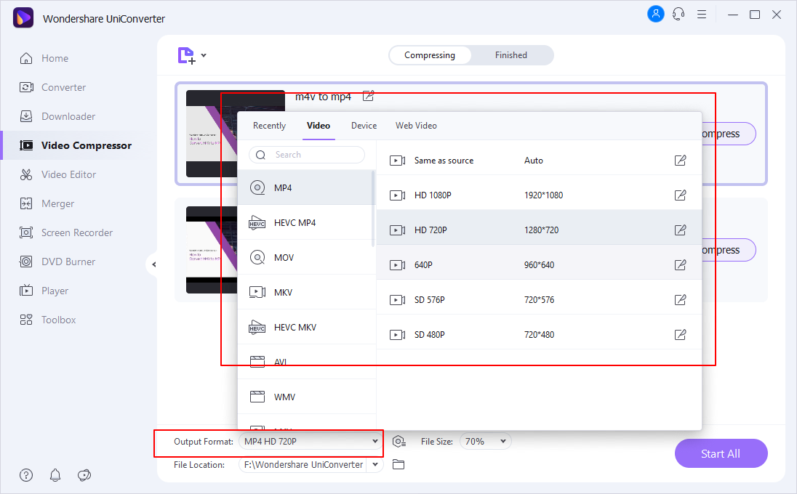Click the Start All button
The height and width of the screenshot is (494, 797).
[x=721, y=453]
